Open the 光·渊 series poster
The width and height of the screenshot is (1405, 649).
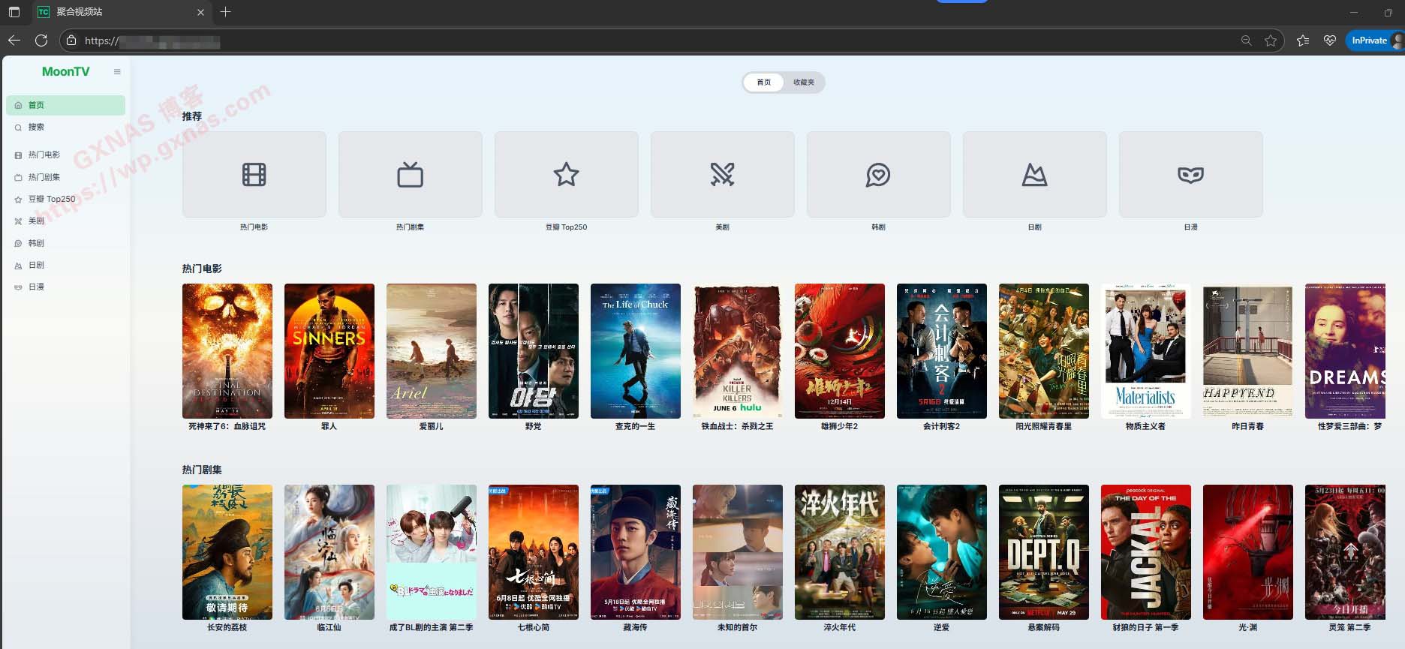pyautogui.click(x=1248, y=552)
